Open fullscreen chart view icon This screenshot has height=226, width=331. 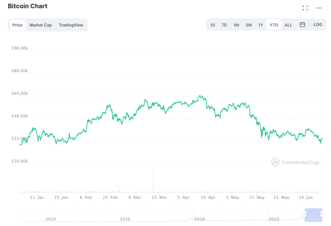[305, 8]
